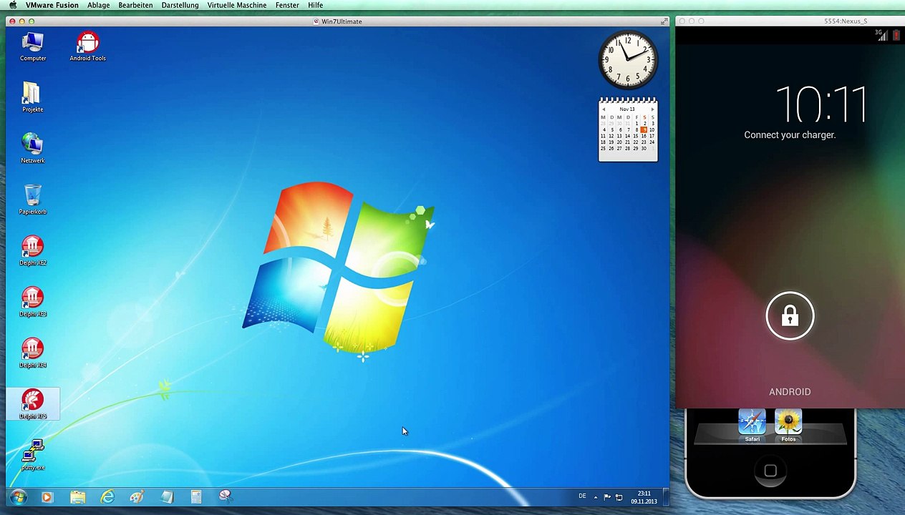Select the putty.exe desktop icon

32,456
